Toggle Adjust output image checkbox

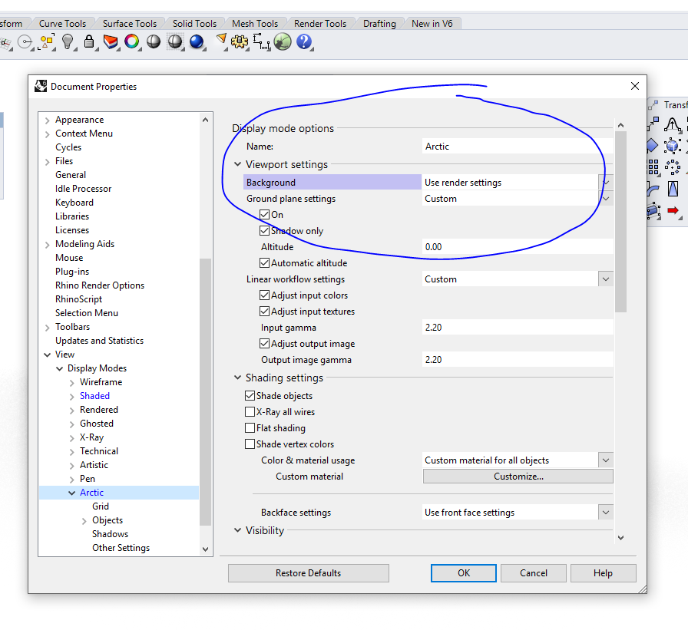pos(264,344)
